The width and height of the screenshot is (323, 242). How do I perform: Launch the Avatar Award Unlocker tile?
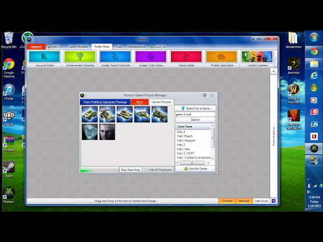click(x=115, y=59)
